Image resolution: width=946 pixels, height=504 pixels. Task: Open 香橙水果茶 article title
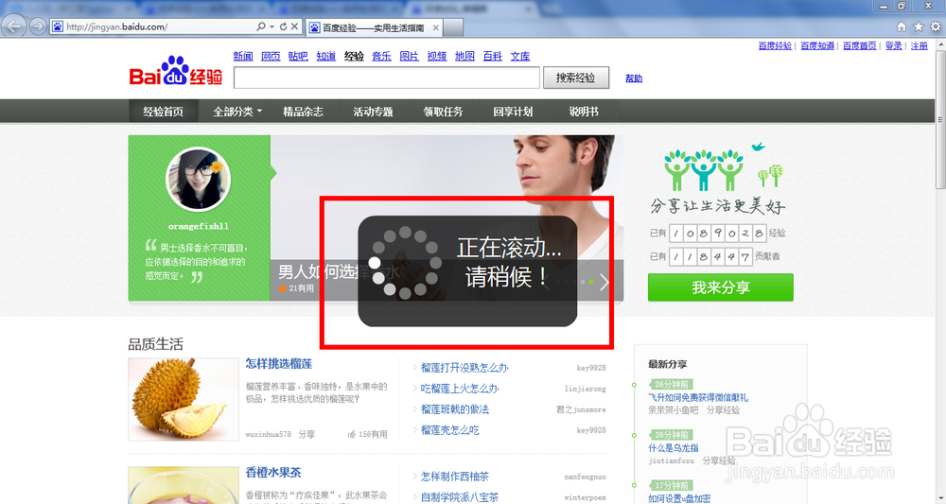tap(273, 473)
